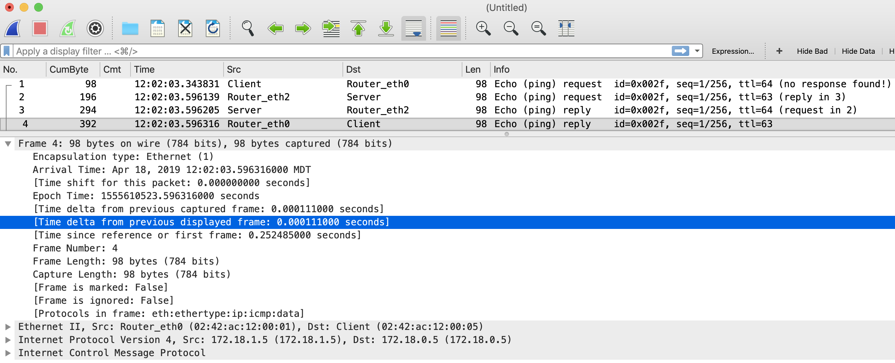Zoom out packet text
Screen dimensions: 895x363
(511, 28)
